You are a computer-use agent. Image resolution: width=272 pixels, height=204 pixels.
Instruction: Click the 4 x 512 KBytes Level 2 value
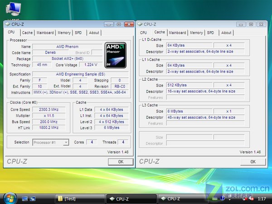tap(112, 122)
